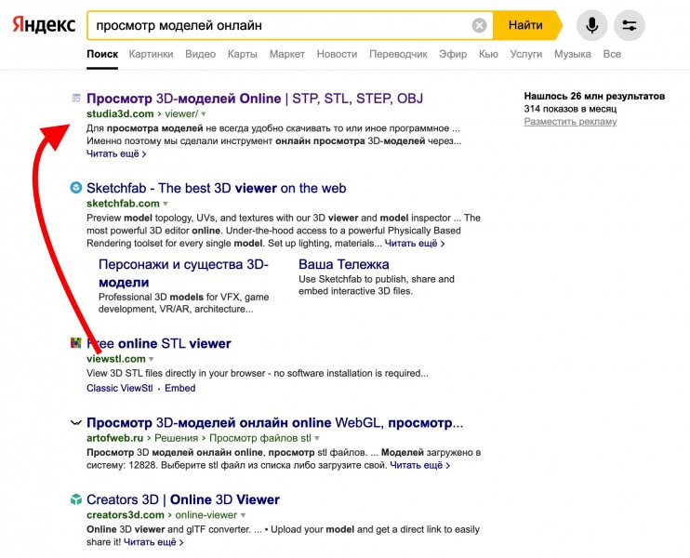Click Читать ещё in the Creators 3D snippet
The width and height of the screenshot is (690, 558).
point(153,542)
